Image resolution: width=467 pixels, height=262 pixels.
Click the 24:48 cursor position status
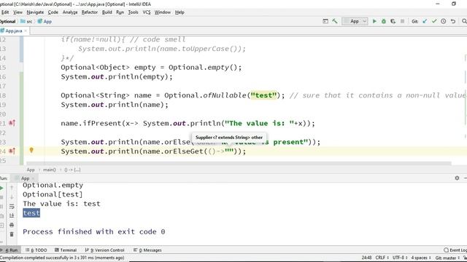(x=366, y=258)
